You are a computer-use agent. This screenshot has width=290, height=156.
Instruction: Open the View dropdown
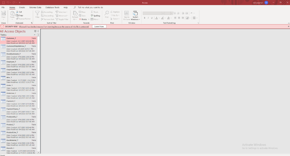pyautogui.click(x=3, y=19)
